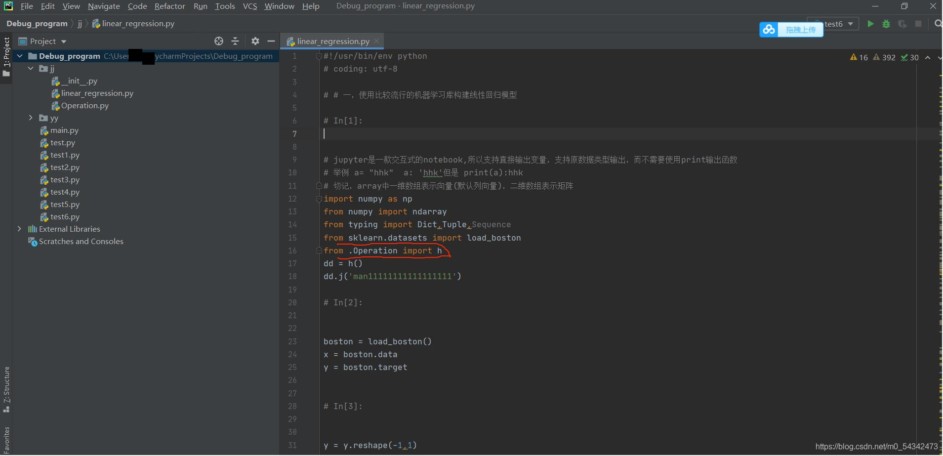This screenshot has width=943, height=456.
Task: Click weak warnings indicator showing 392
Action: point(884,57)
